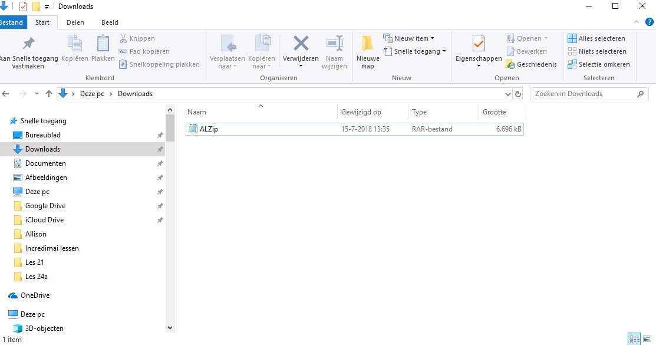Open the Beeld ribbon tab
Image resolution: width=656 pixels, height=345 pixels.
click(110, 22)
